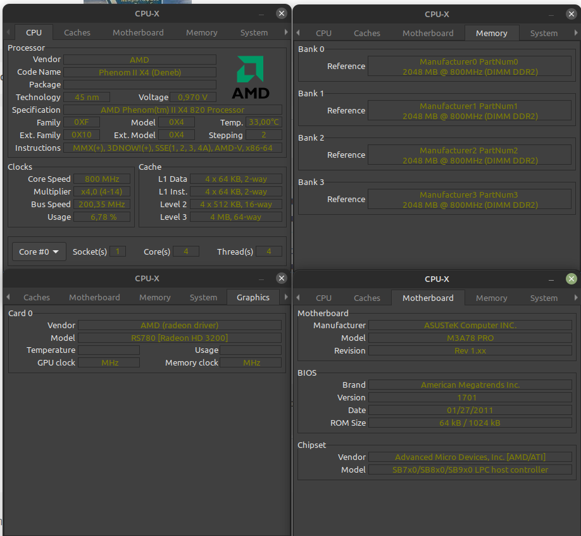Viewport: 581px width, 536px height.
Task: Open Motherboard tab in the Memory banks window
Action: [x=428, y=34]
